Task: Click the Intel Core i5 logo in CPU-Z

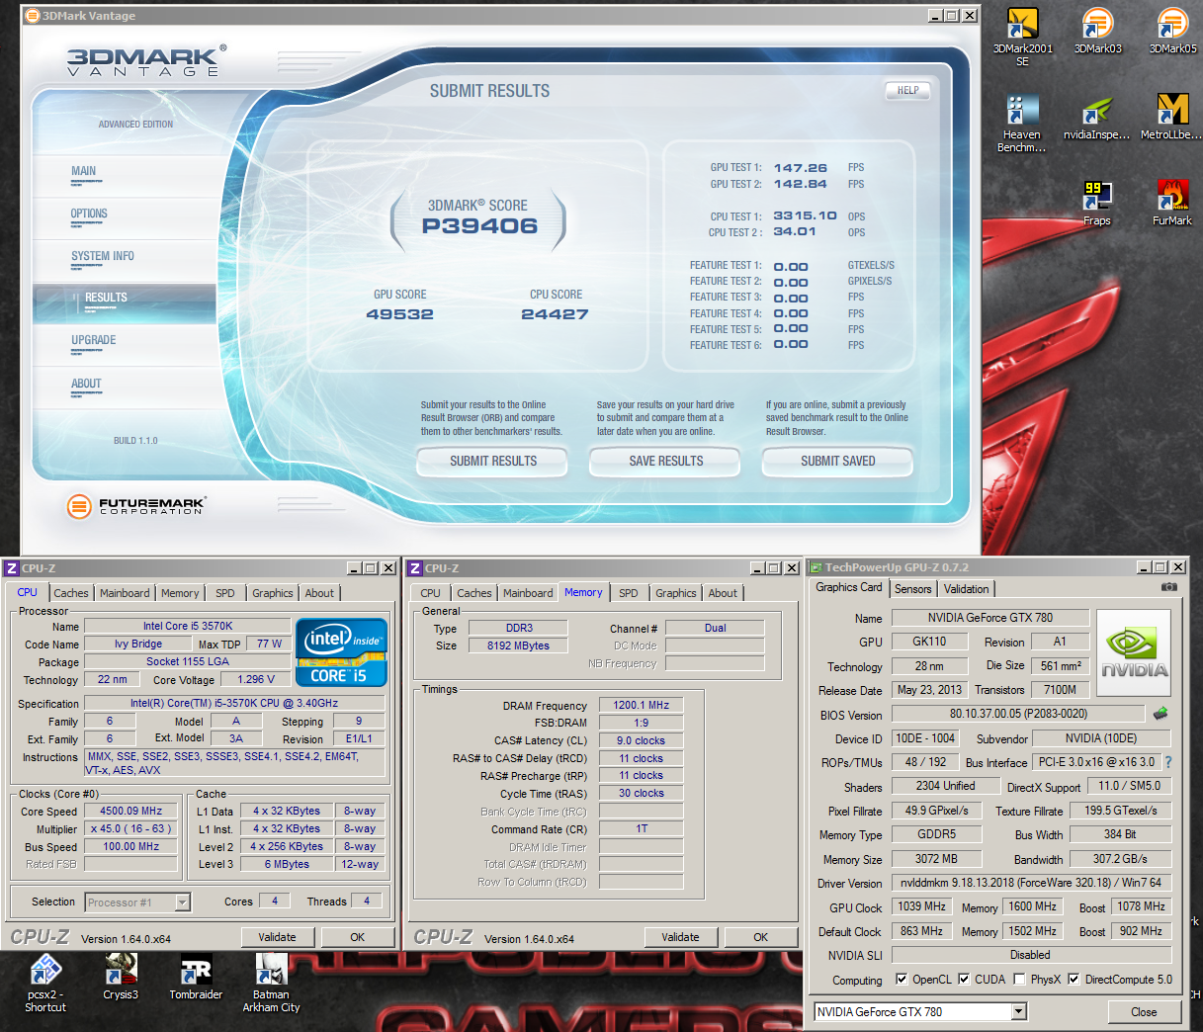Action: [341, 652]
